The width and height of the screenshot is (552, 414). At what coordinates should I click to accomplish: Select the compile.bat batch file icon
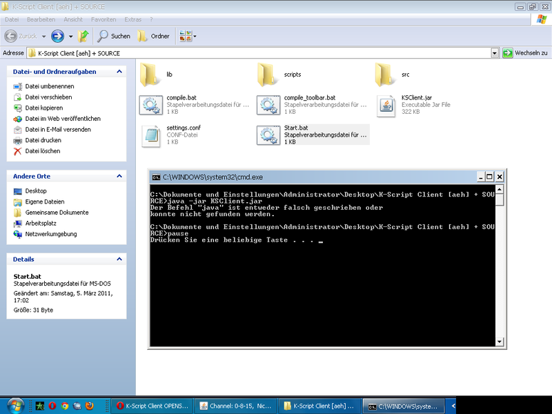tap(151, 105)
